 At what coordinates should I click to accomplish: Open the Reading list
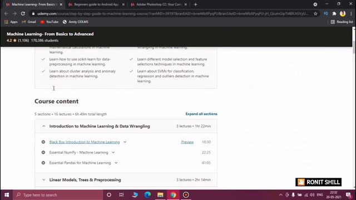point(342,22)
